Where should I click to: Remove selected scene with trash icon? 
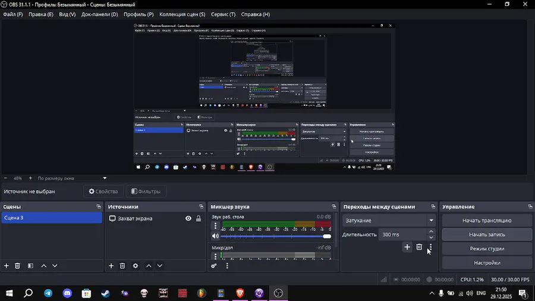click(17, 266)
